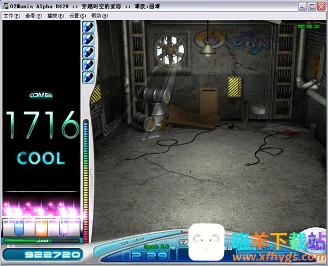Click the 922720 score display
The height and width of the screenshot is (266, 328).
click(42, 255)
